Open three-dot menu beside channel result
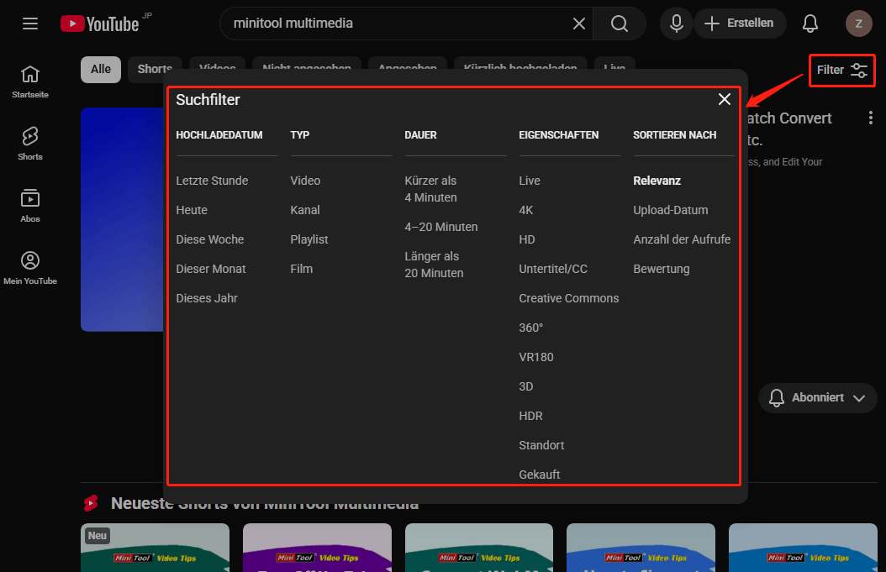886x572 pixels. coord(870,118)
